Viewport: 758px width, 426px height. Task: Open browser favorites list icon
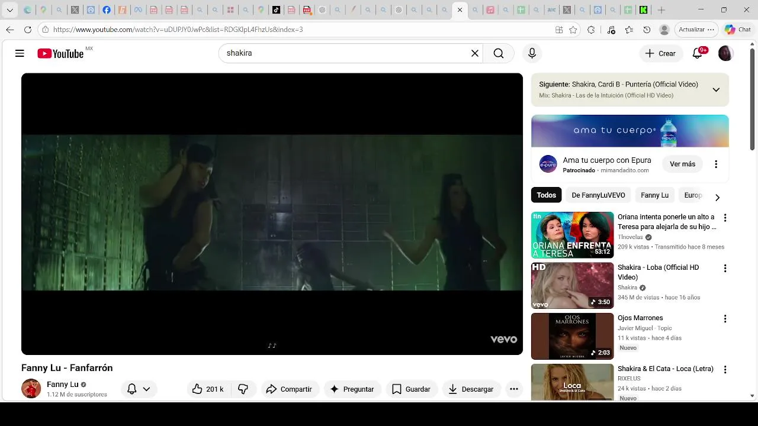[629, 30]
